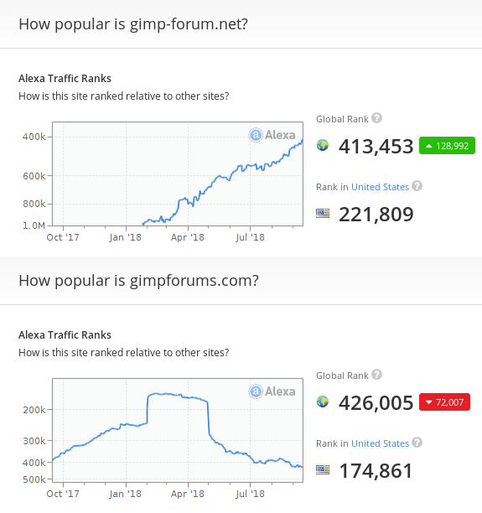This screenshot has width=482, height=513.
Task: Click green 128,992 rank change badge
Action: coord(447,146)
